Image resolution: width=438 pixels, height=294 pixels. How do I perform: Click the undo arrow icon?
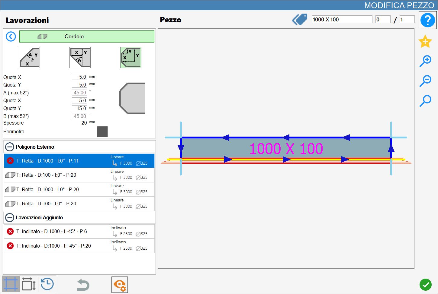83,285
